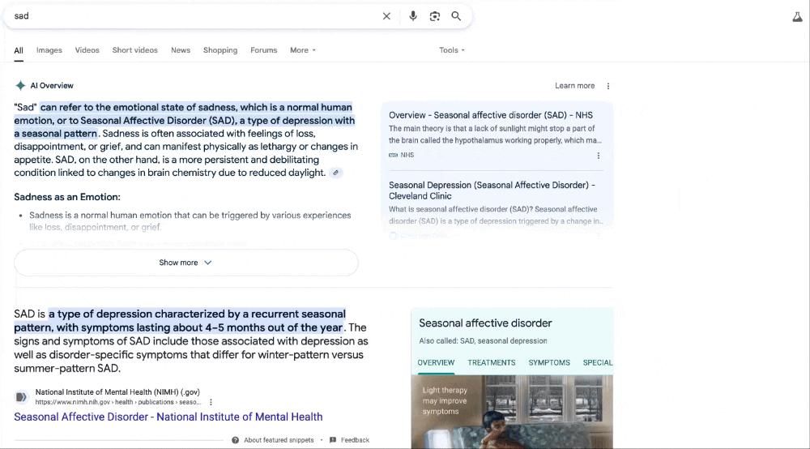The width and height of the screenshot is (810, 449).
Task: Start voice search with microphone icon
Action: tap(413, 16)
